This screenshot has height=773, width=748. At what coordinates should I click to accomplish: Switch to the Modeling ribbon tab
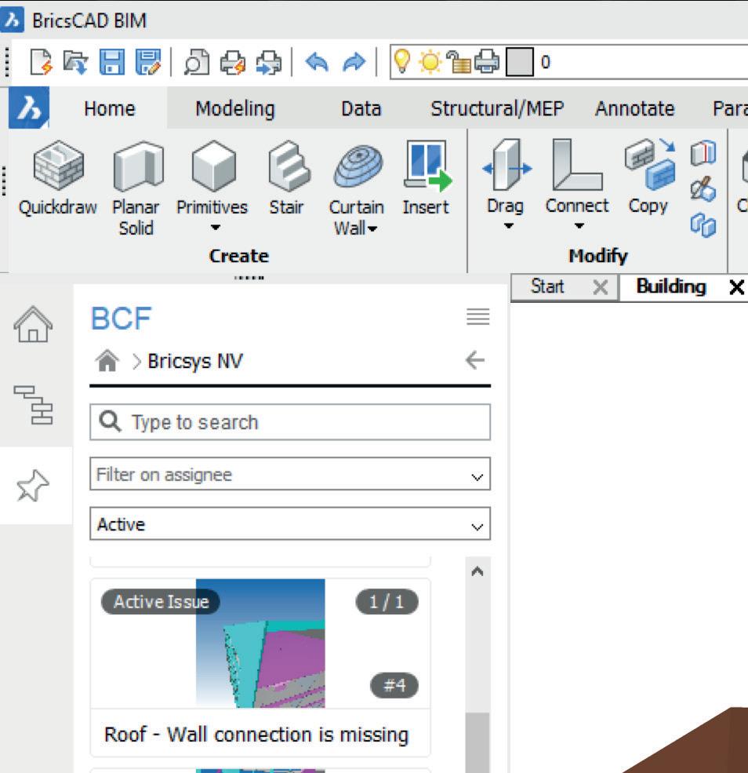pos(235,108)
